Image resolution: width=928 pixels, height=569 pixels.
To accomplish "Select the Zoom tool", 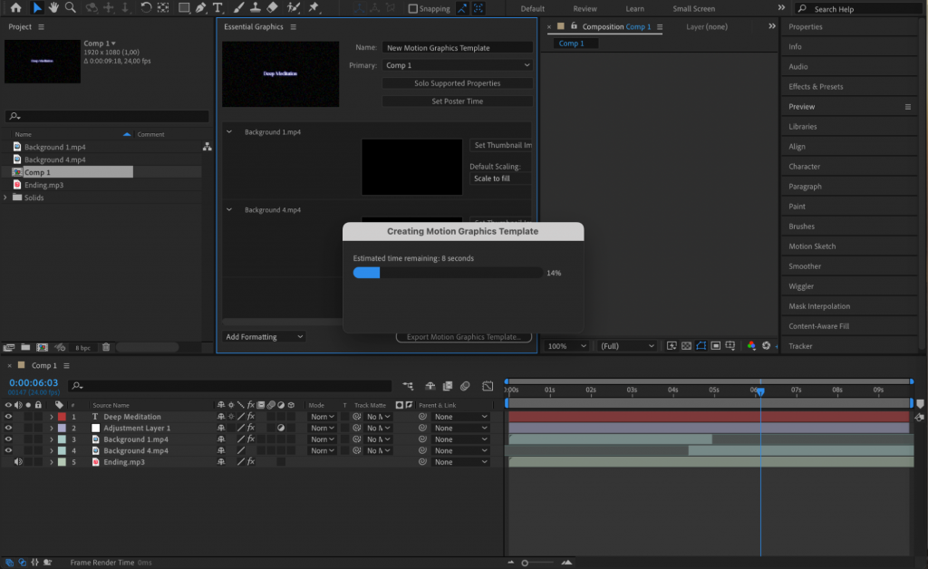I will click(68, 10).
